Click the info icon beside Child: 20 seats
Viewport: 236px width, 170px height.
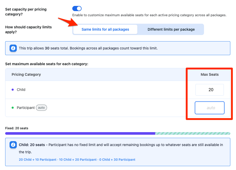coord(13,145)
